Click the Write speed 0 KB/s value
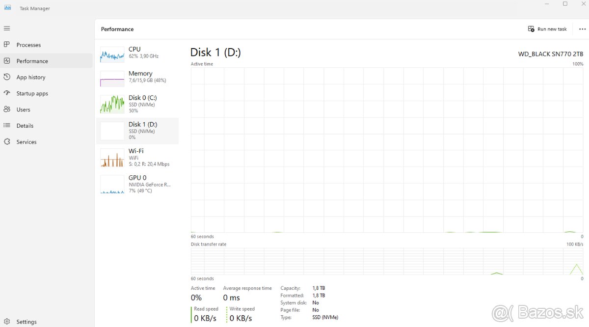Image resolution: width=589 pixels, height=327 pixels. pos(241,318)
